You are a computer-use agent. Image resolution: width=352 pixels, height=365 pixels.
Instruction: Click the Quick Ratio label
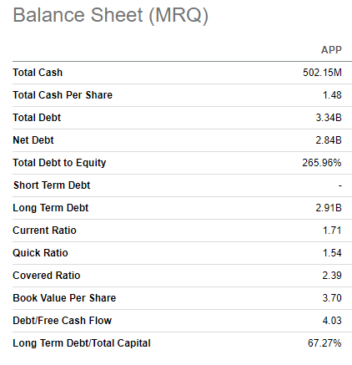click(x=40, y=253)
